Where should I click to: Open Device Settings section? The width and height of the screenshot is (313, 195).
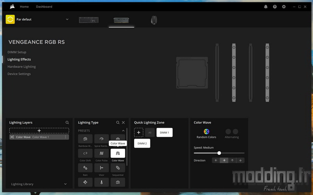pos(19,74)
